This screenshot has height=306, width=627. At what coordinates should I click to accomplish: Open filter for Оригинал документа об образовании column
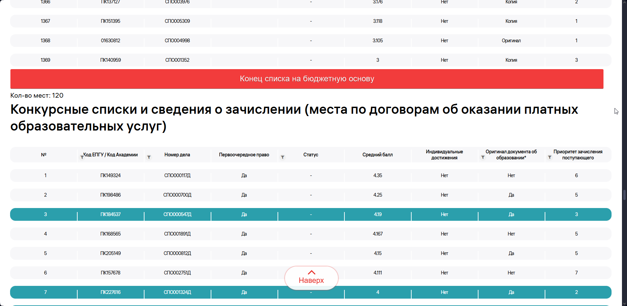483,157
